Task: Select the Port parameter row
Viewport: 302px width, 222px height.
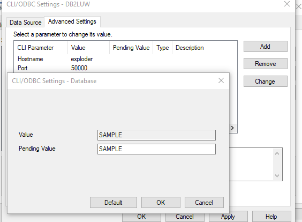Action: coord(125,68)
